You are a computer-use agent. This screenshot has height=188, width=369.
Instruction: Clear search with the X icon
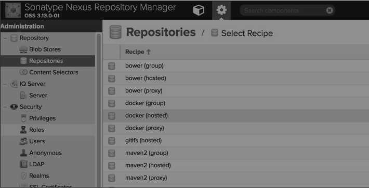point(330,10)
